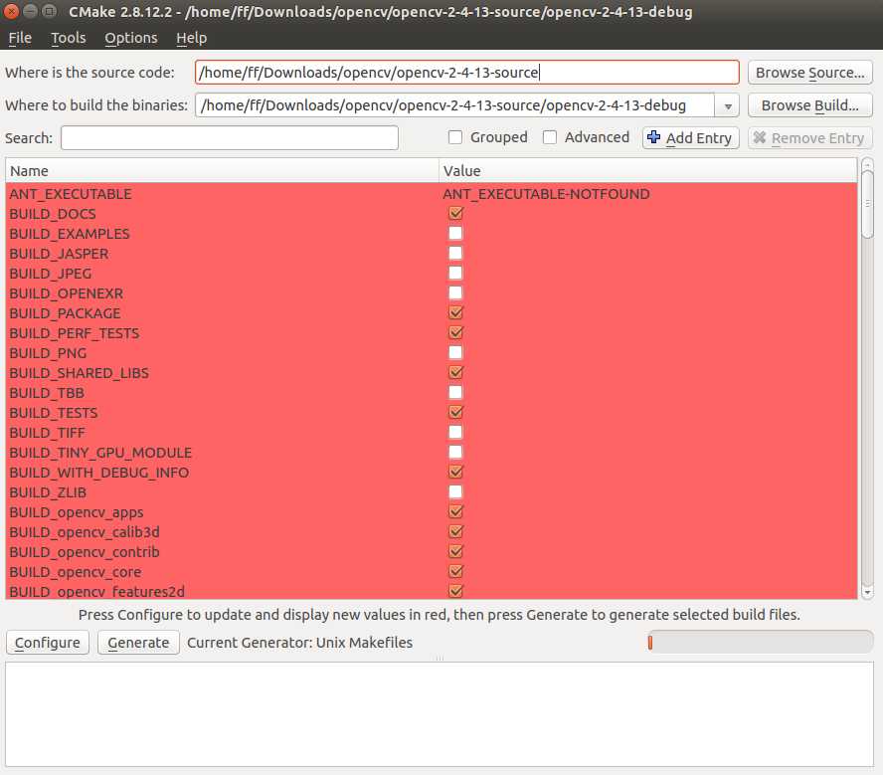
Task: Click the cache list vertical scrollbar handle
Action: tap(867, 204)
